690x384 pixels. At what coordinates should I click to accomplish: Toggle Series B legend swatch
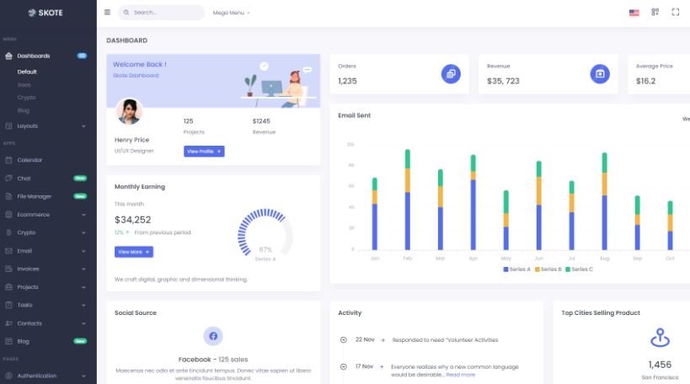(538, 269)
